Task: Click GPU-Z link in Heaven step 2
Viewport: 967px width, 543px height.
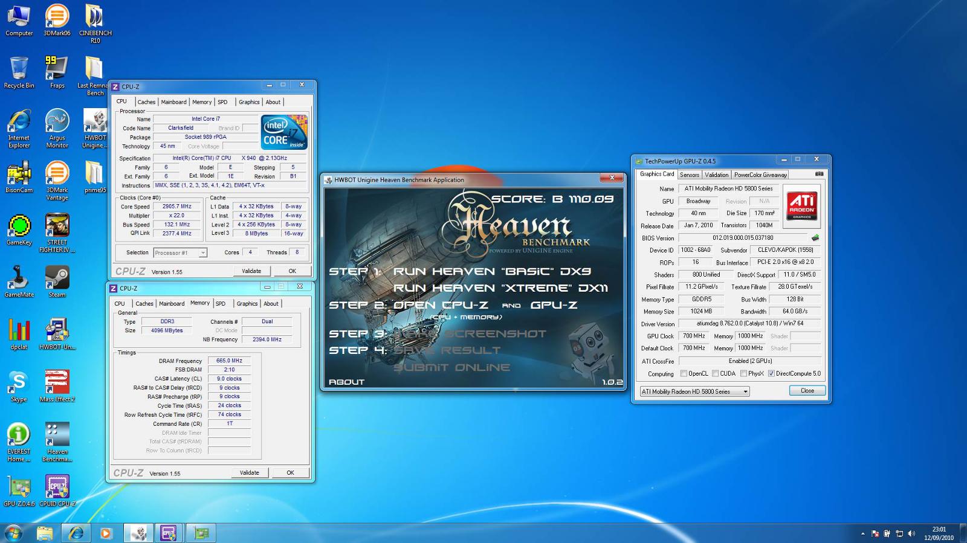Action: [x=554, y=305]
